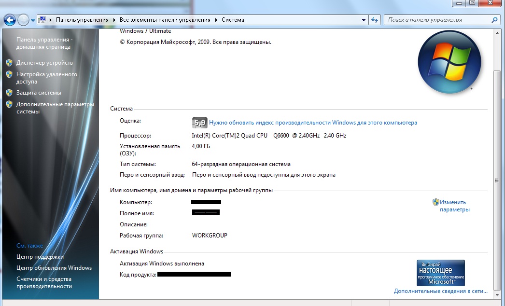Expand arrow after 'Панель управления' breadcrumb
Viewport: 505px width, 306px height.
pos(114,20)
